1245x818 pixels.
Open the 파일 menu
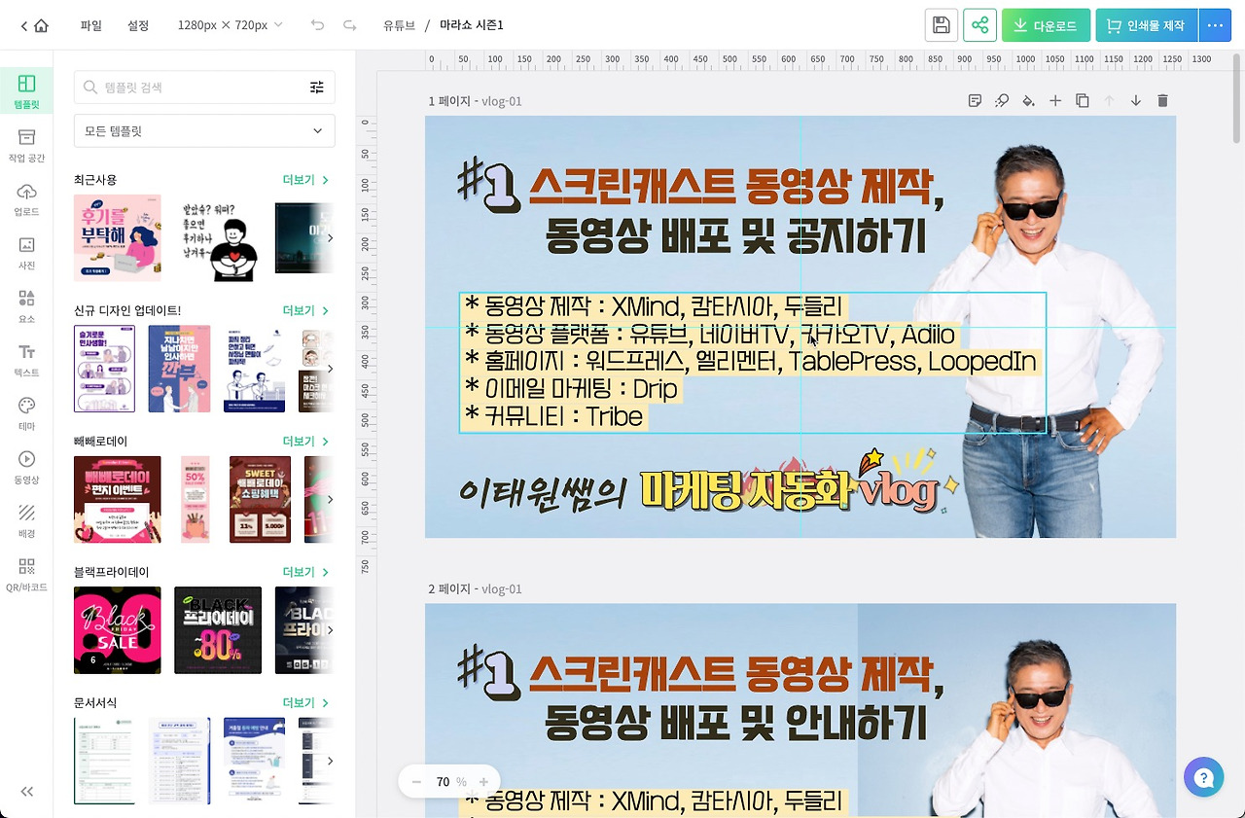[x=90, y=25]
